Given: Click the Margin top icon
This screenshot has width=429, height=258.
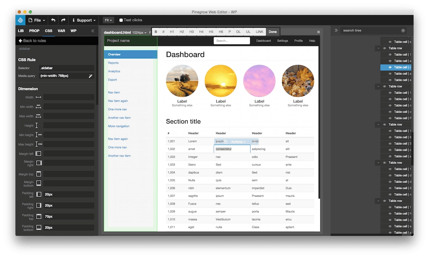Looking at the screenshot, I should tap(39, 174).
